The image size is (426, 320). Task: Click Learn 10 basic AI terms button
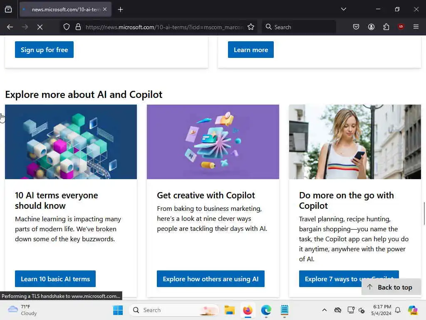tap(55, 279)
